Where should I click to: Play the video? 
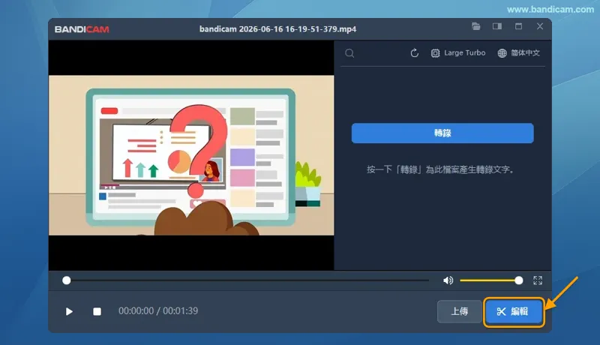(x=69, y=311)
